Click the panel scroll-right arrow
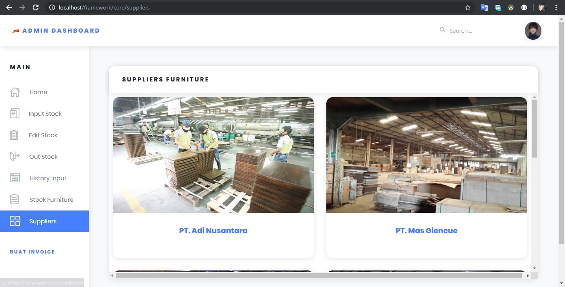Viewport: 565px width, 287px height. click(x=527, y=275)
